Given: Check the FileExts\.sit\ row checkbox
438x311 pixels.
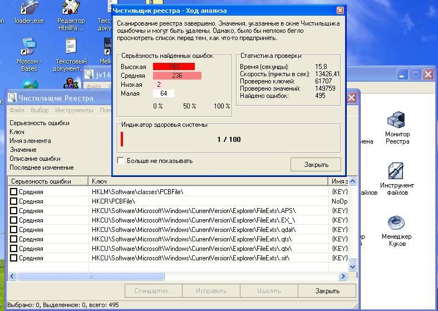Looking at the screenshot, I should [13, 258].
